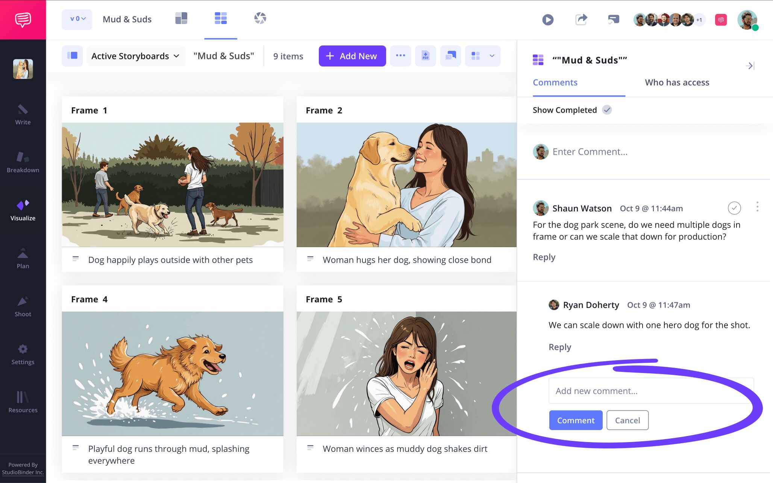773x483 pixels.
Task: Click the play button to present storyboard
Action: point(548,19)
